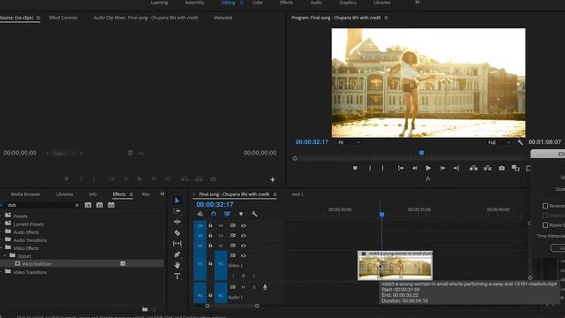This screenshot has height=318, width=565.
Task: Toggle Linked Selection in timeline
Action: click(x=227, y=214)
